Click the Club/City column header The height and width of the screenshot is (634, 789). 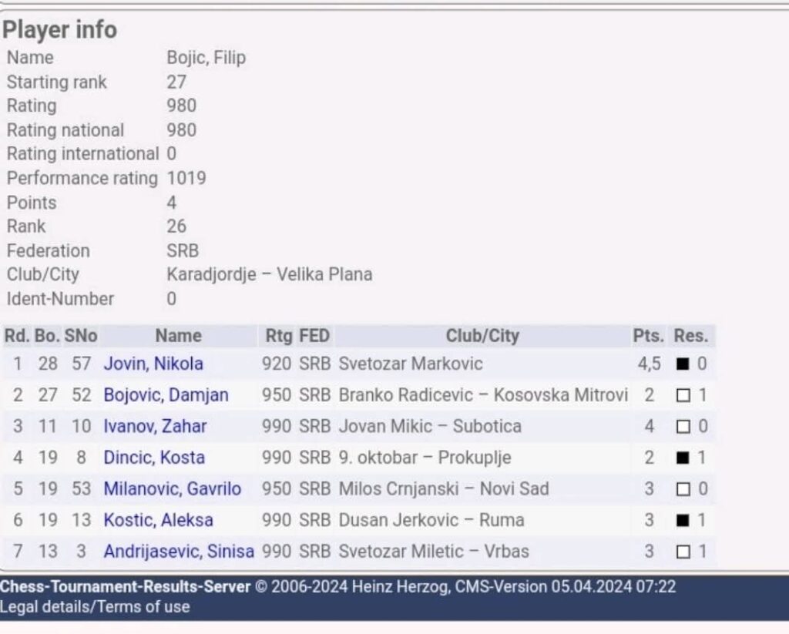[x=482, y=336]
